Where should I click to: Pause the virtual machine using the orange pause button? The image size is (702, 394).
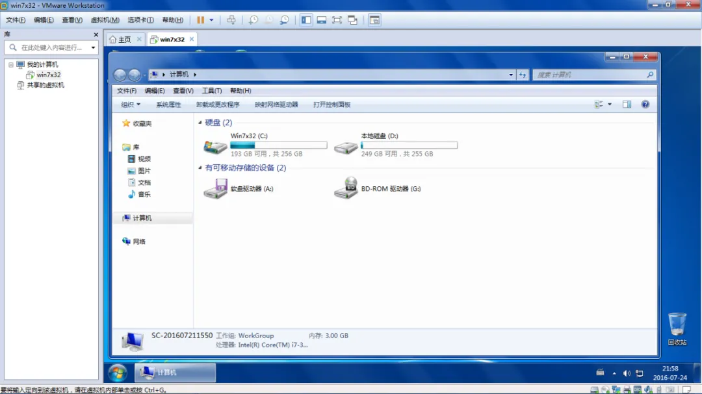pos(201,19)
